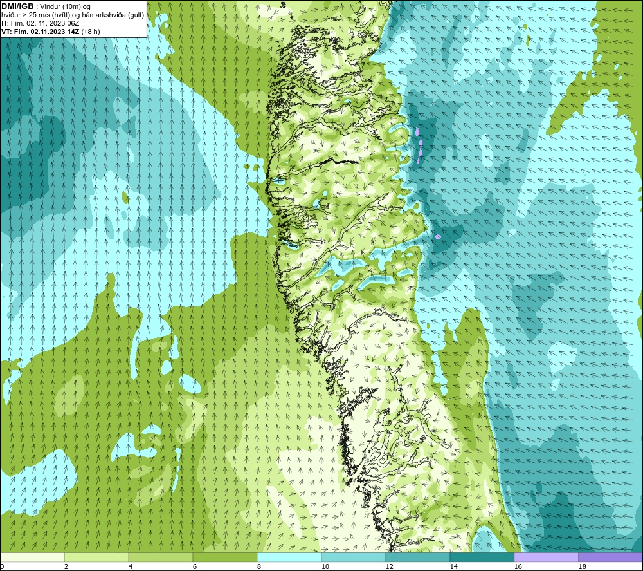Click the '16' scale label
The height and width of the screenshot is (571, 643).
[518, 567]
